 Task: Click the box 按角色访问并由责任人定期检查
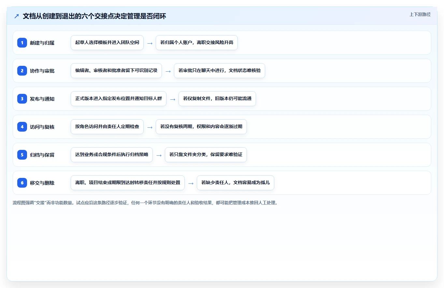107,127
